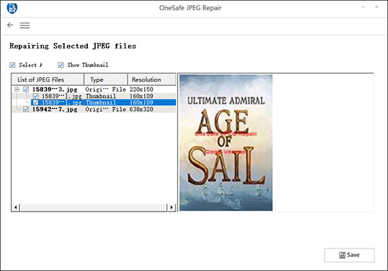Open the hamburger menu
This screenshot has width=388, height=271.
25,25
